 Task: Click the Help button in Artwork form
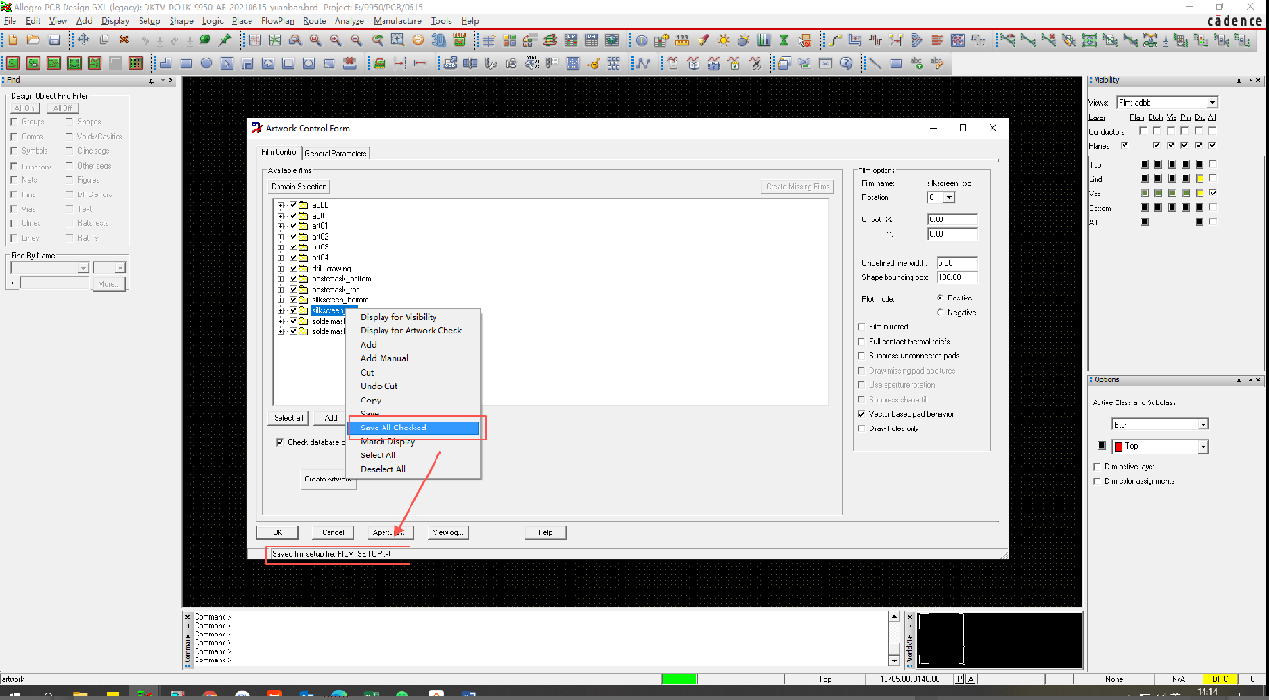tap(544, 532)
